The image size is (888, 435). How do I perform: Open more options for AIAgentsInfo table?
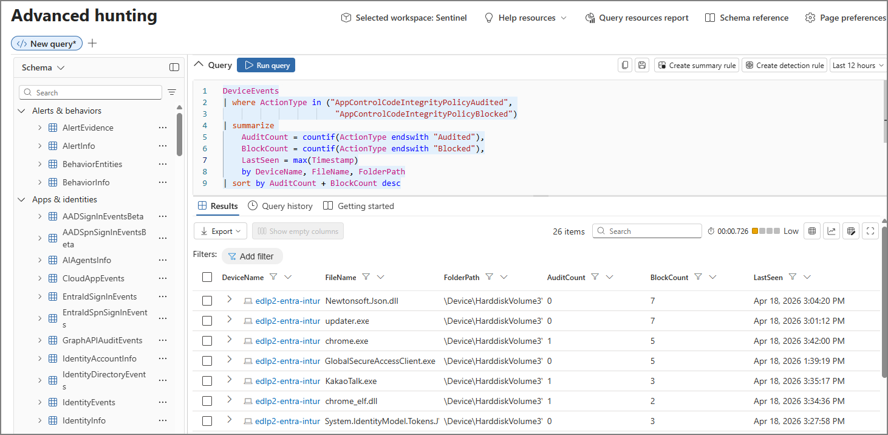[163, 260]
